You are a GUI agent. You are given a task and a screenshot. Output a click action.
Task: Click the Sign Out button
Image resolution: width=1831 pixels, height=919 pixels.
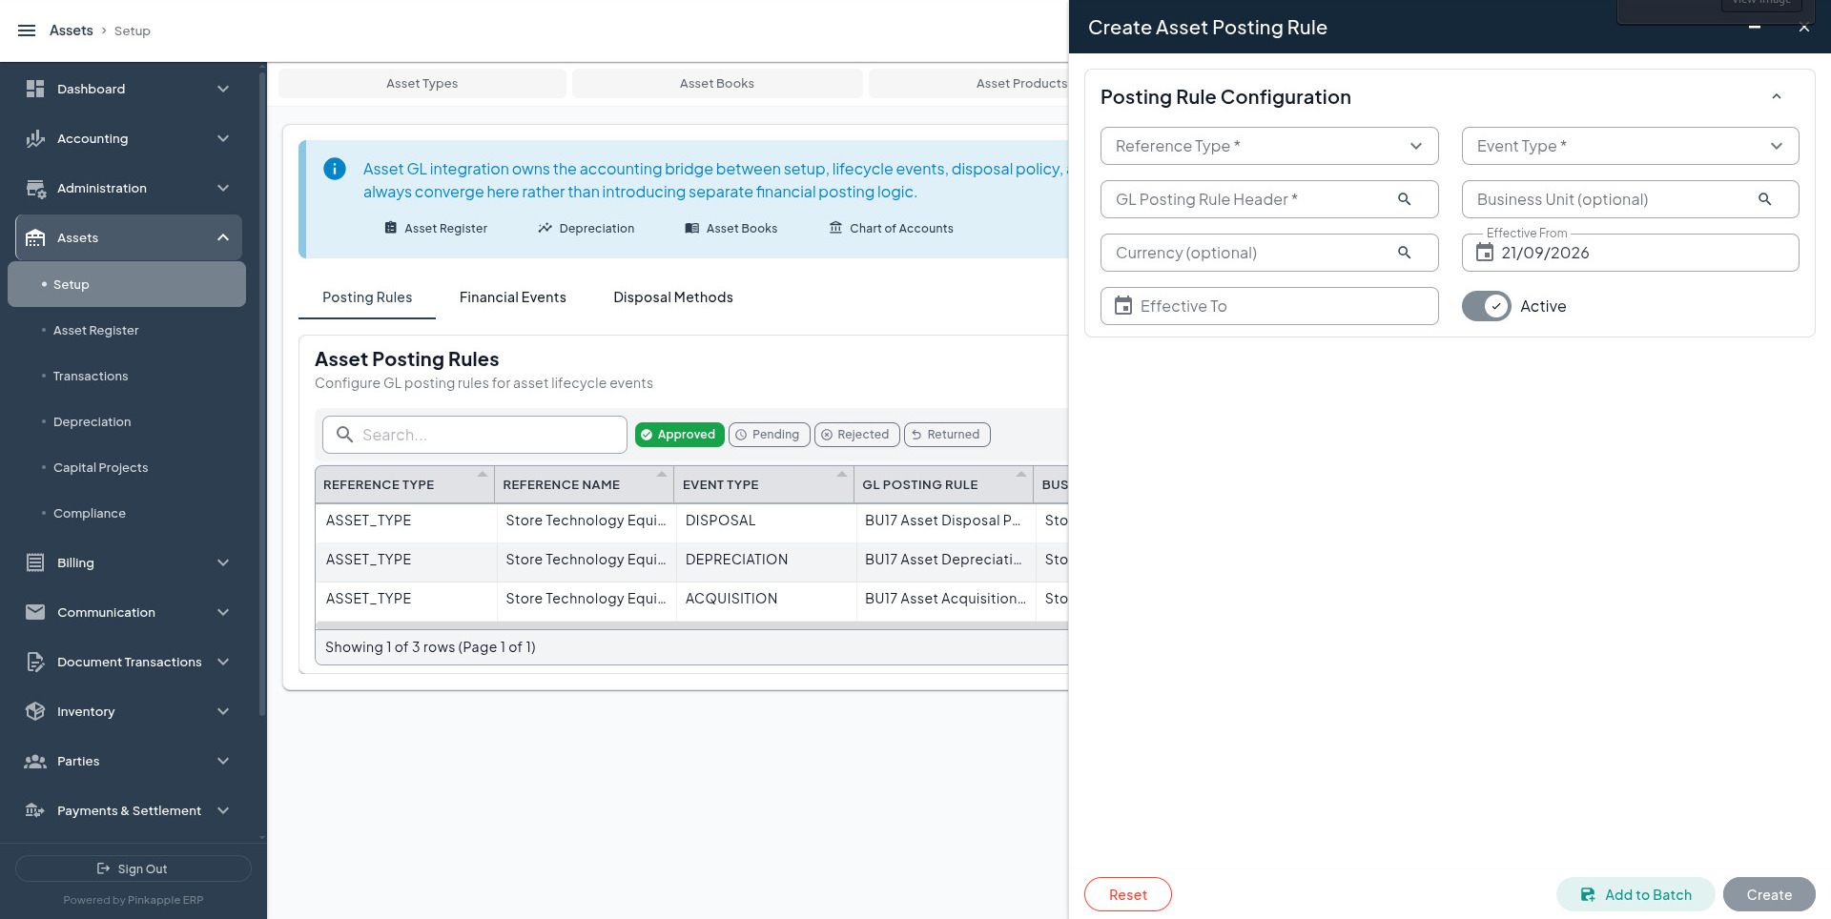click(x=134, y=868)
